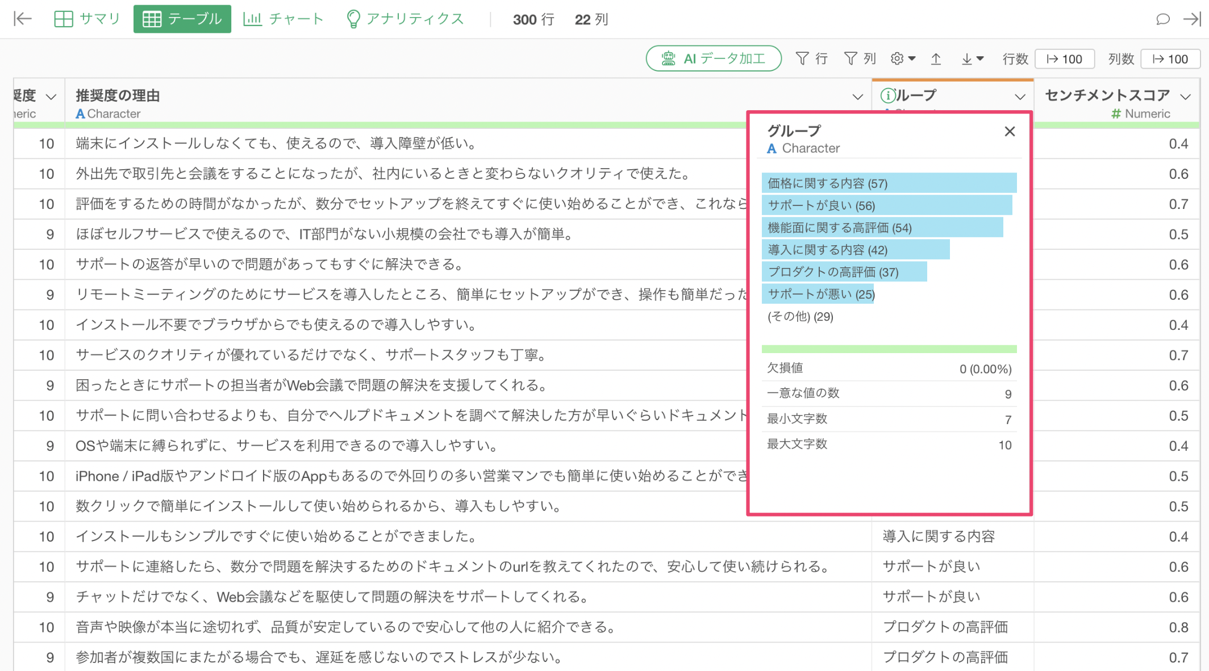Expand the グループ column header menu
The image size is (1209, 671).
[x=1020, y=97]
